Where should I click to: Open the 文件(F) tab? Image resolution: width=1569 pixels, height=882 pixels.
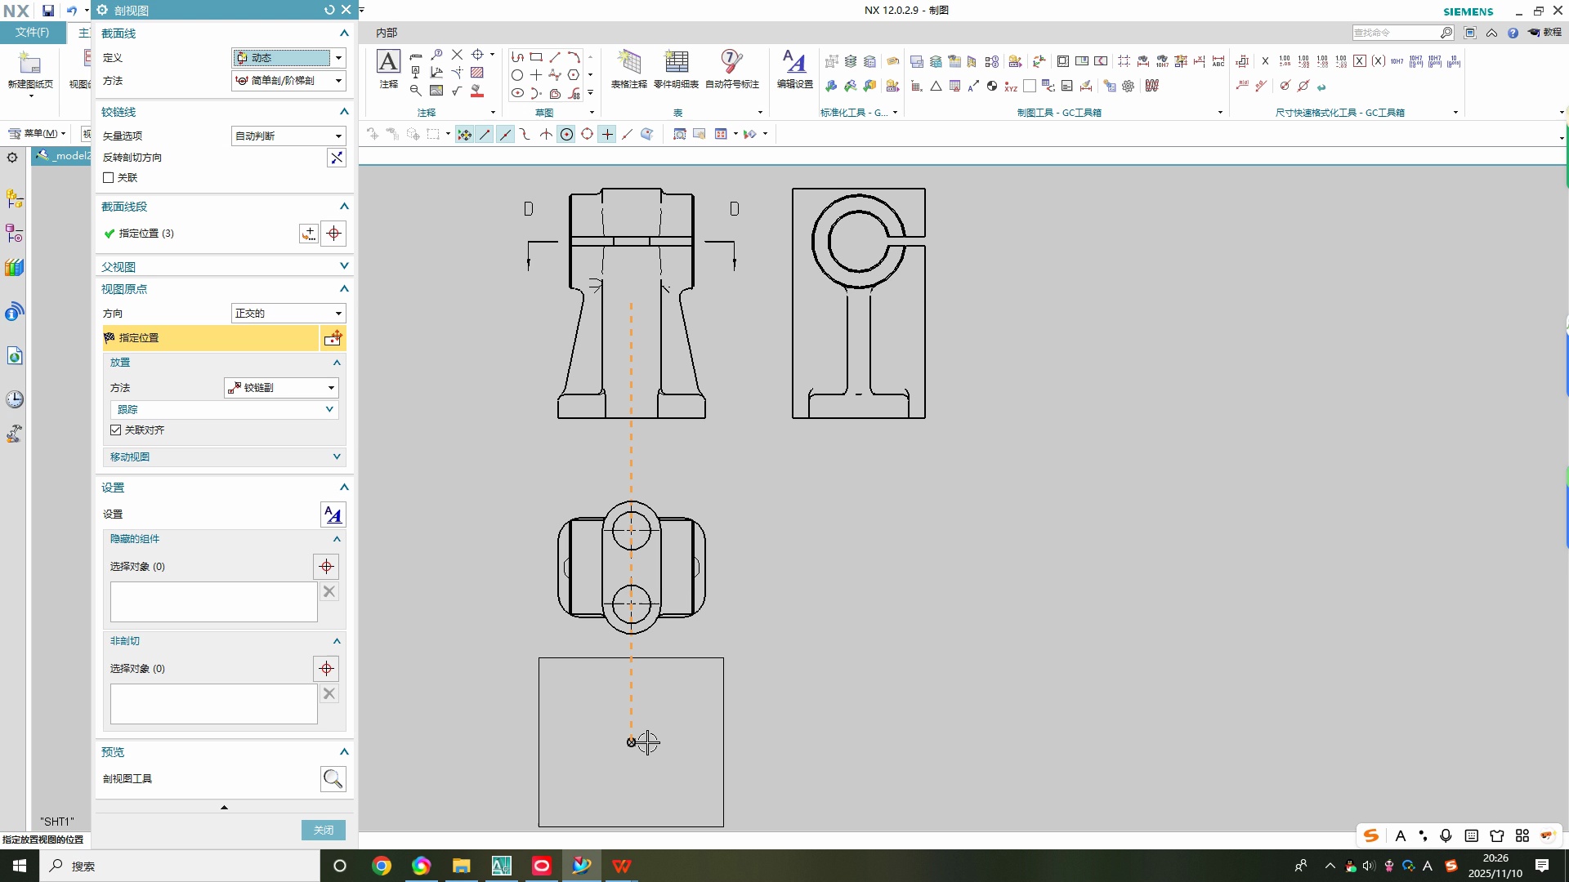[32, 33]
